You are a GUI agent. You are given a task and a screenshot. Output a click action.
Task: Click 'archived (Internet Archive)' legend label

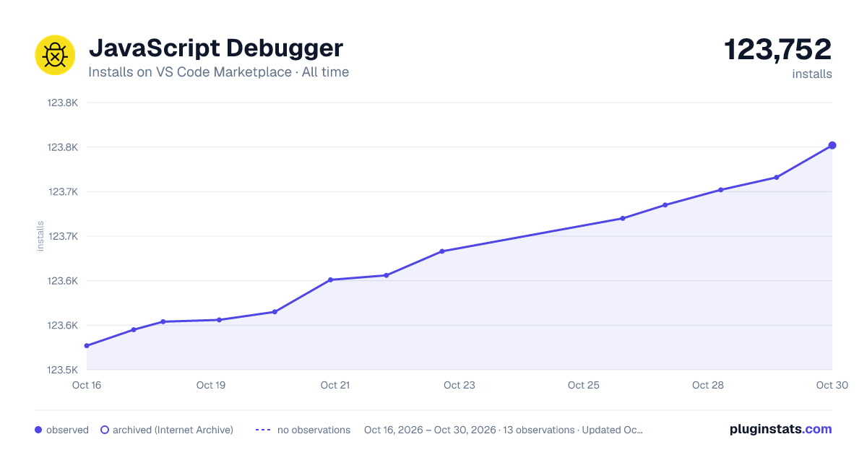click(173, 430)
